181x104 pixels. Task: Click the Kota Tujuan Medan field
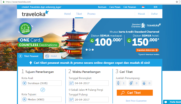point(42,100)
